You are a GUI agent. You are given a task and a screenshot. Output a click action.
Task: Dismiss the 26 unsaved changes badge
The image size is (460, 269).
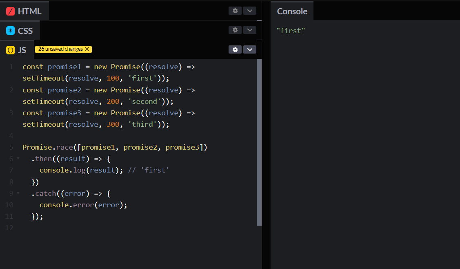click(87, 49)
